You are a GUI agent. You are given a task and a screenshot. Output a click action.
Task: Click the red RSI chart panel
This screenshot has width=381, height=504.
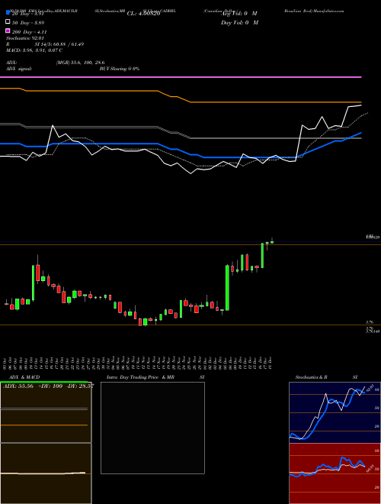pos(335,473)
